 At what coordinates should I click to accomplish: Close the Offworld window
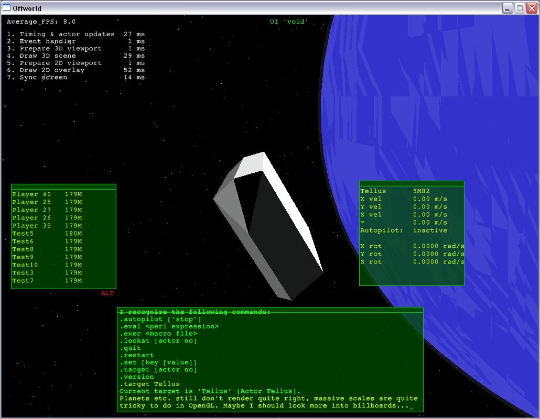pos(532,8)
